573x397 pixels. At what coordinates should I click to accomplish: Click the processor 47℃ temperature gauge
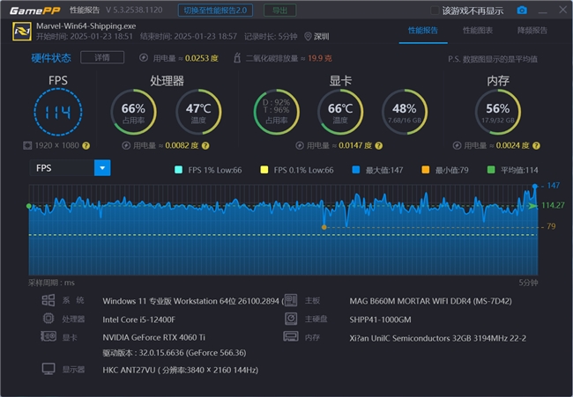tap(198, 112)
